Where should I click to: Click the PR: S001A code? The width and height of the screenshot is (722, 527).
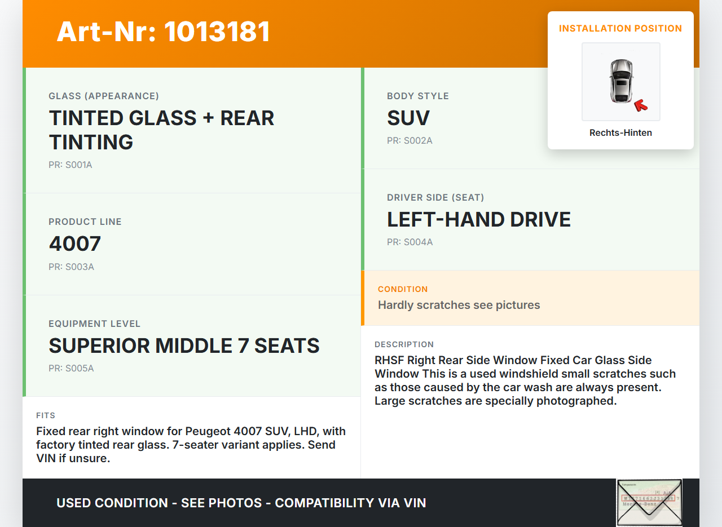pyautogui.click(x=71, y=165)
